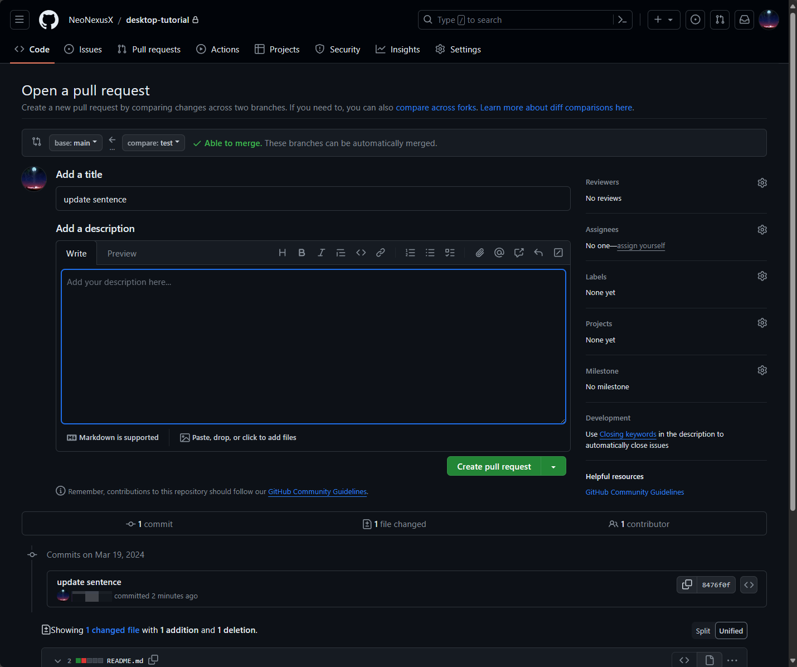Open the Issues tab
This screenshot has height=667, width=797.
(83, 49)
